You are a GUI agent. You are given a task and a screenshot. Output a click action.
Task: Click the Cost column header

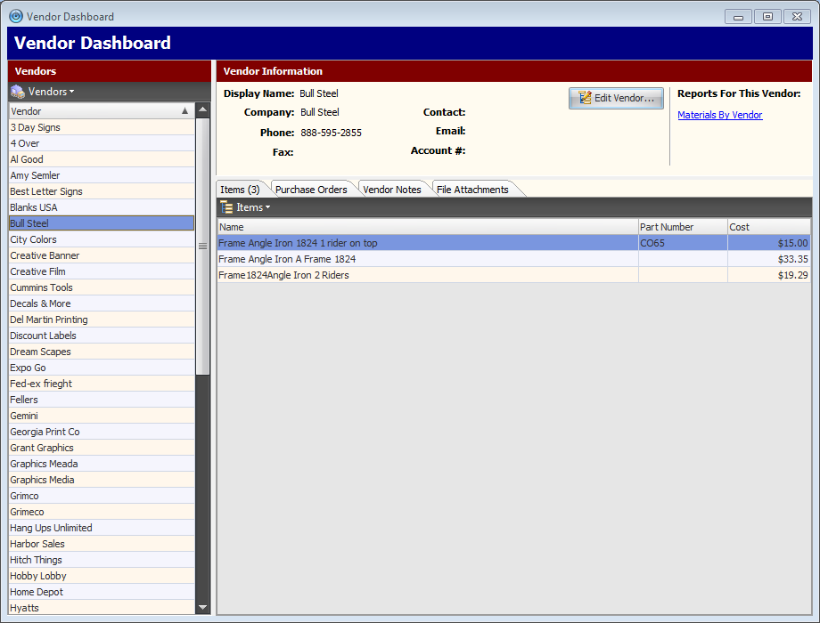tap(767, 227)
